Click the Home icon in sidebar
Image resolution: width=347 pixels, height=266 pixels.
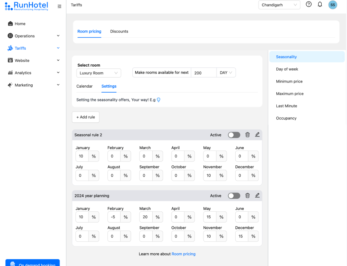(x=10, y=24)
